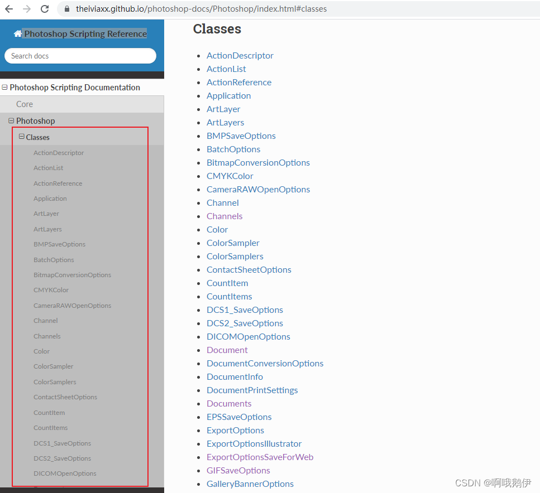Screen dimensions: 540x493
Task: Open ColorSampler link in Classes list
Action: pos(233,243)
